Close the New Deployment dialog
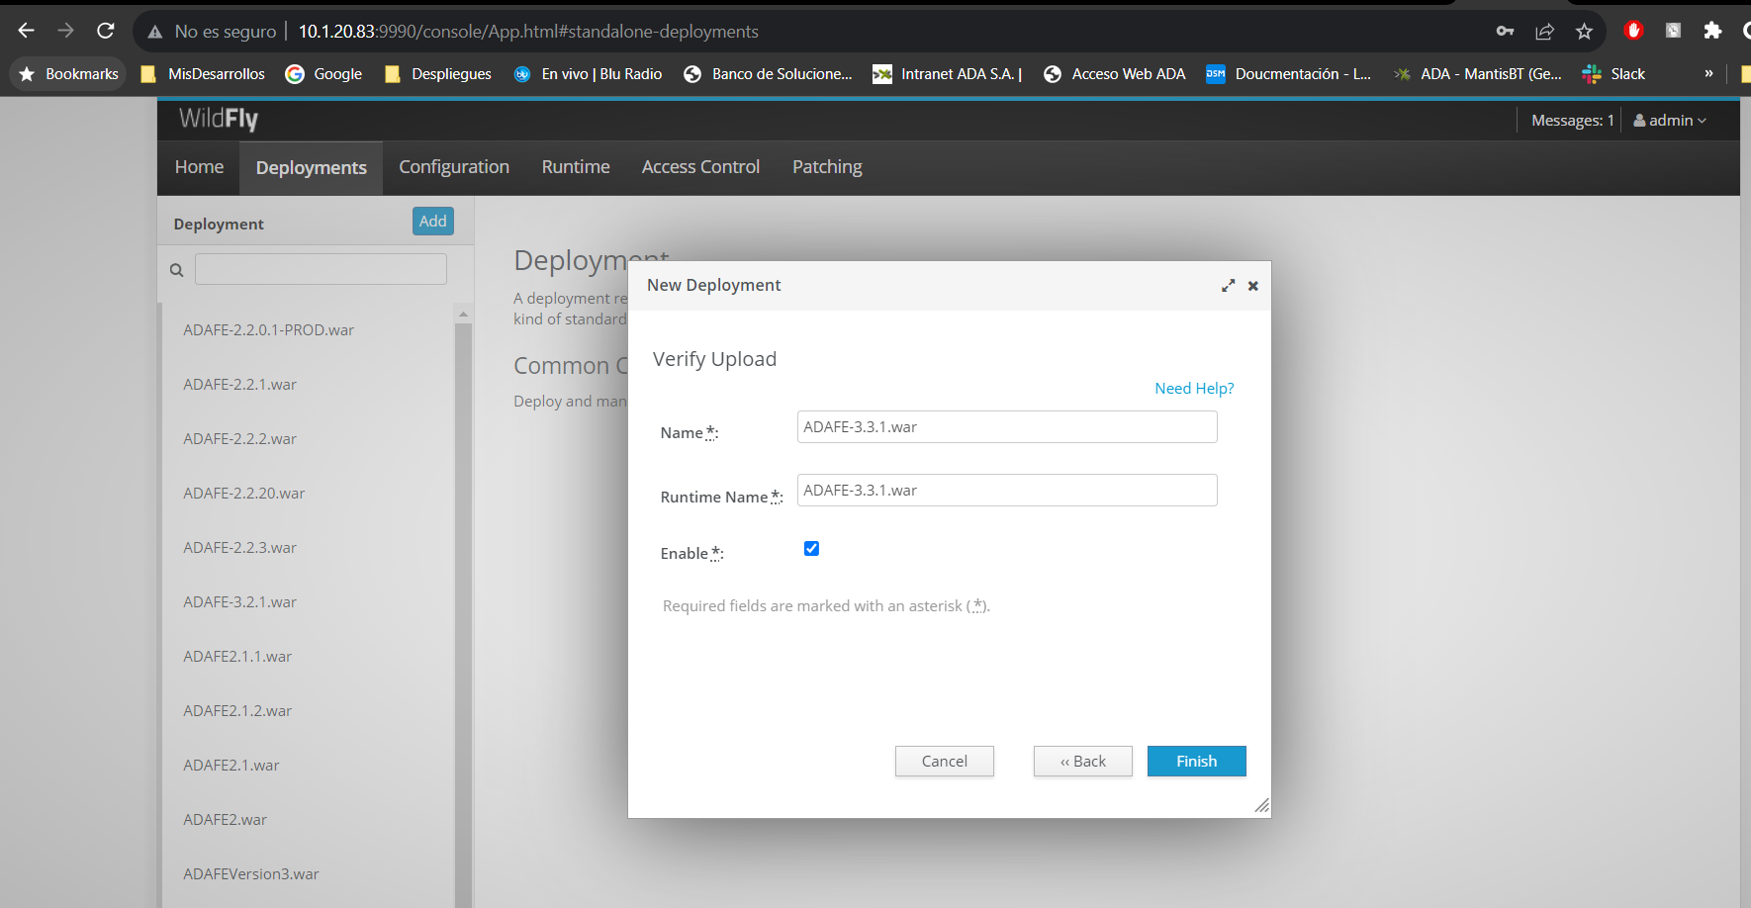 click(1253, 286)
